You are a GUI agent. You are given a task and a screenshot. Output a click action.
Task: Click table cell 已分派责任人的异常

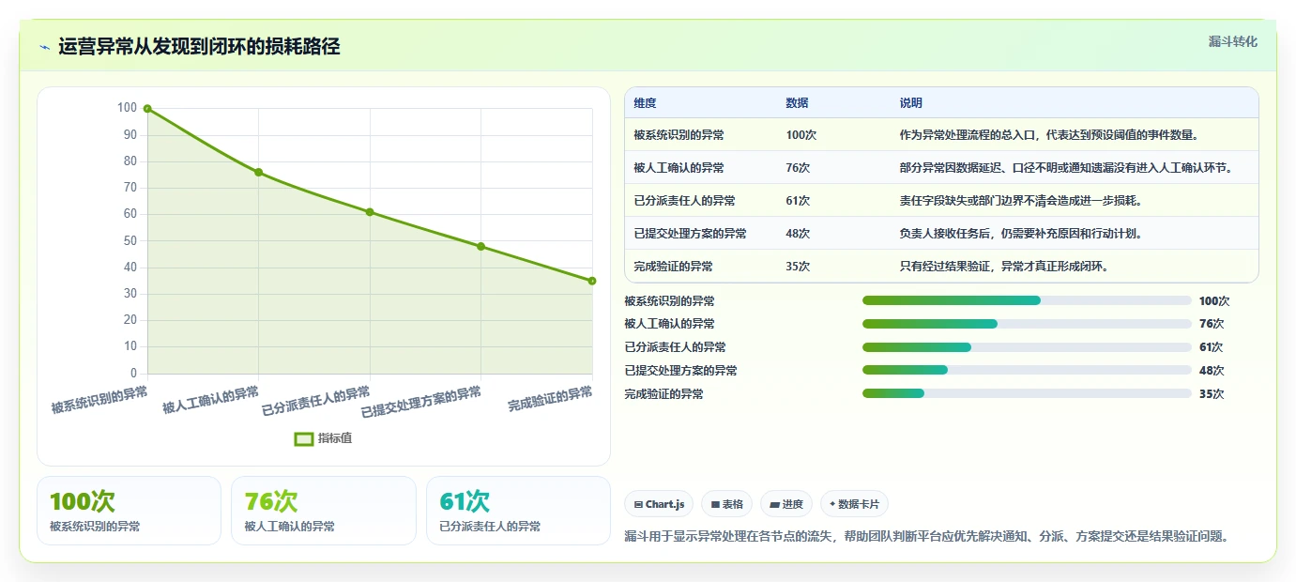[x=684, y=201]
